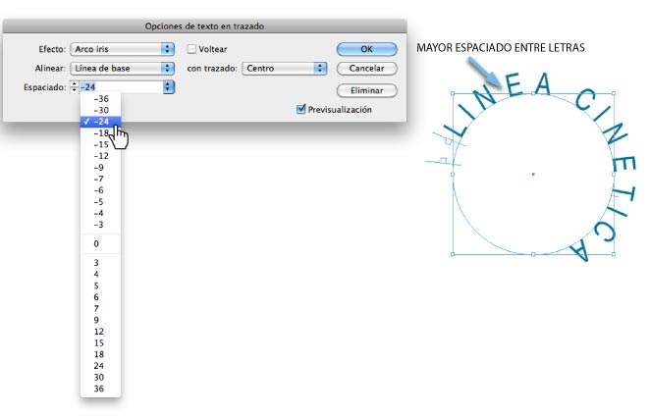This screenshot has height=417, width=650.
Task: Choose positive 30 in spacing list
Action: point(101,377)
